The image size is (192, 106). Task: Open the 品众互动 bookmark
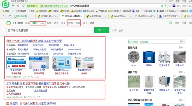126,11
